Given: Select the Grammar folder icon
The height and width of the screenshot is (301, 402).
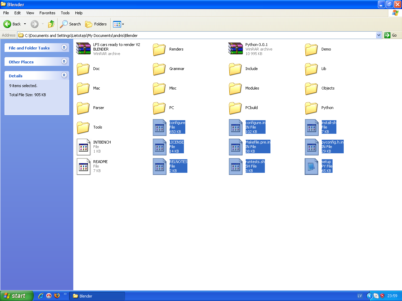Looking at the screenshot, I should coord(159,69).
